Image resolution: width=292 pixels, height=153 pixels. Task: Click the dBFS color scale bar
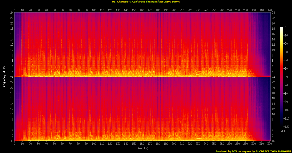[x=281, y=77]
